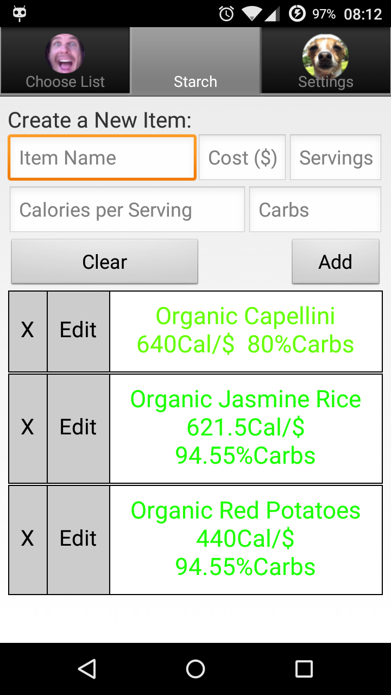This screenshot has width=391, height=695.
Task: Edit the Organic Jasmine Rice entry
Action: point(78,428)
